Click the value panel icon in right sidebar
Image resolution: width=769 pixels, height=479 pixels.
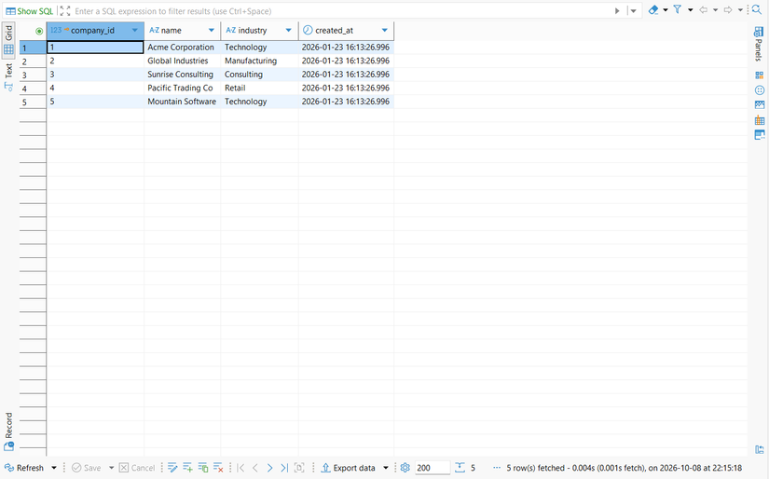(x=759, y=75)
